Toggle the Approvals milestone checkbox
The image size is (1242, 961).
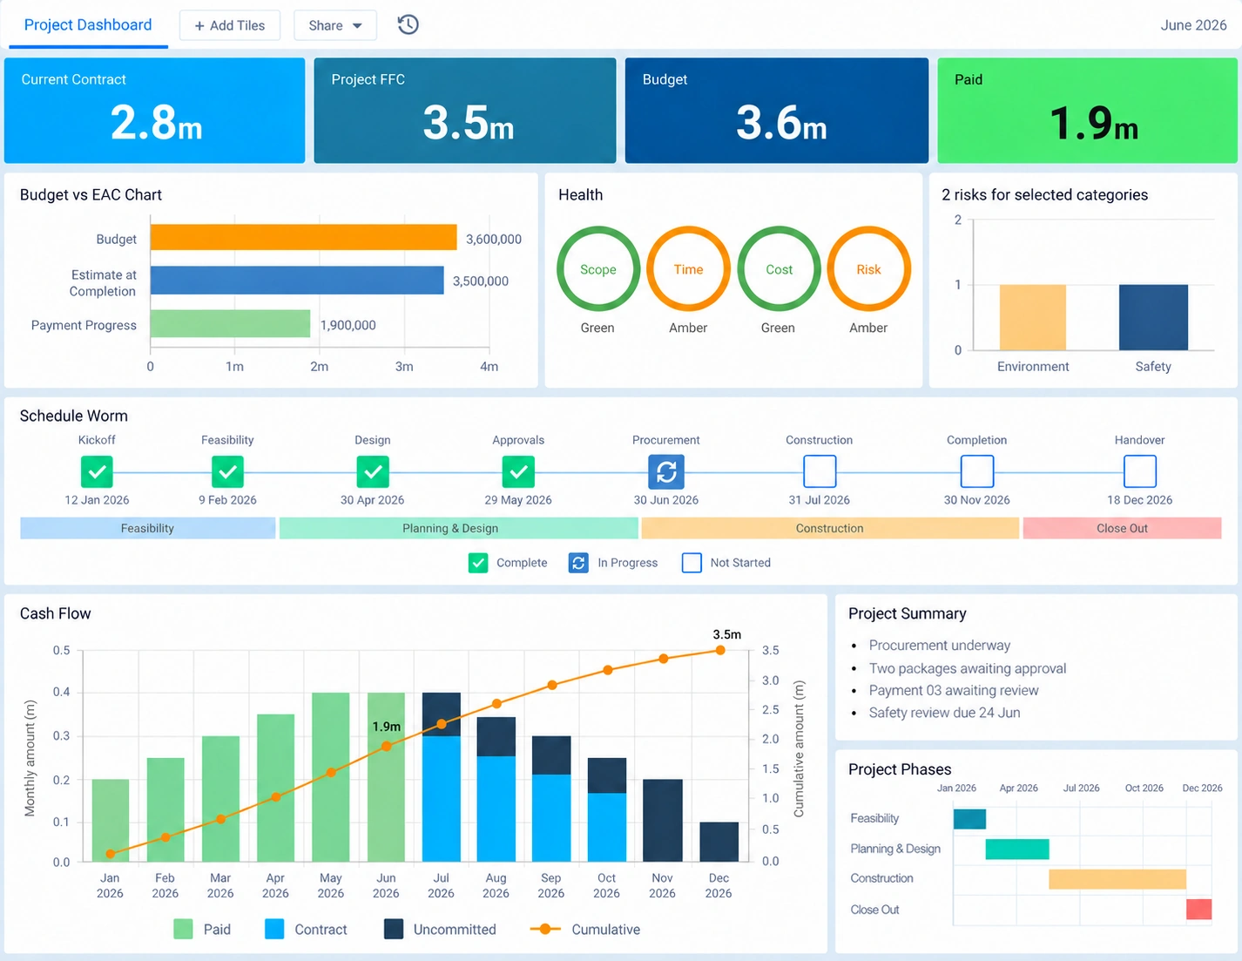518,472
